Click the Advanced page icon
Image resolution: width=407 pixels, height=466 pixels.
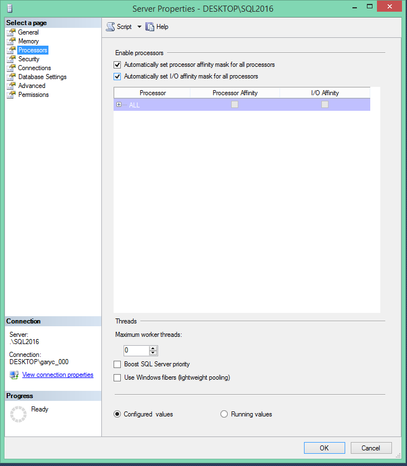[x=11, y=86]
